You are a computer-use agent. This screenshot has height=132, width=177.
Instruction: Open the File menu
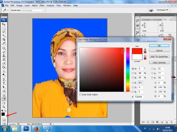(7, 6)
